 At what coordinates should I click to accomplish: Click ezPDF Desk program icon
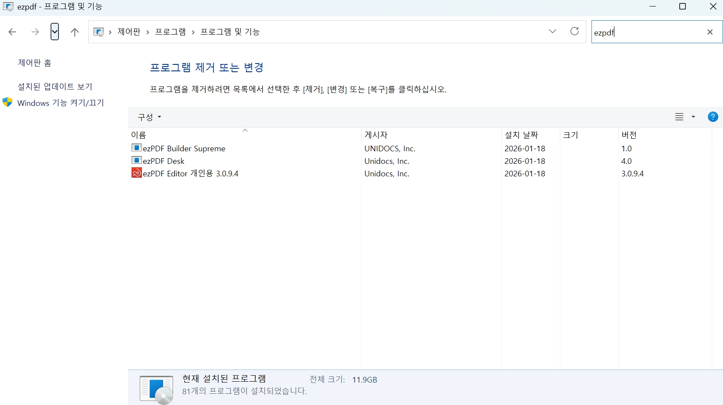click(x=137, y=160)
